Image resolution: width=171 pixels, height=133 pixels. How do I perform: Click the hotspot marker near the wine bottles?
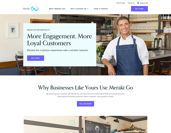coord(113,131)
